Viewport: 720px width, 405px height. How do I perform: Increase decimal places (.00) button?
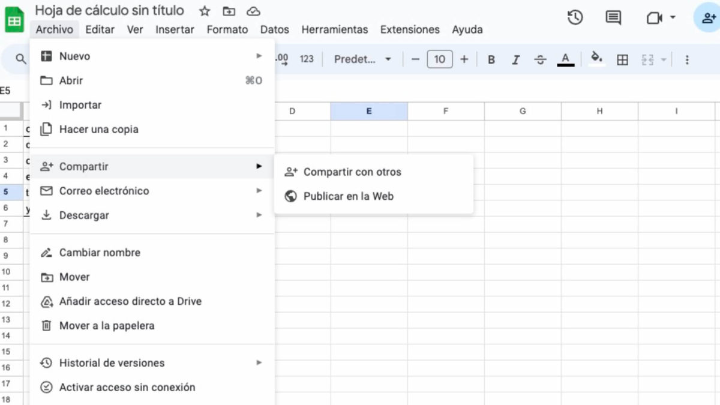coord(281,59)
